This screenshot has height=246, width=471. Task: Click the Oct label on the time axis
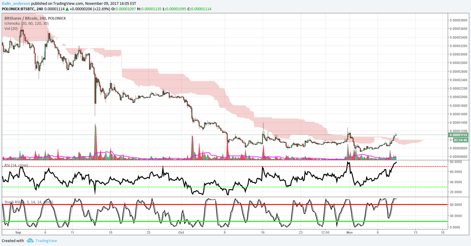coord(181,232)
